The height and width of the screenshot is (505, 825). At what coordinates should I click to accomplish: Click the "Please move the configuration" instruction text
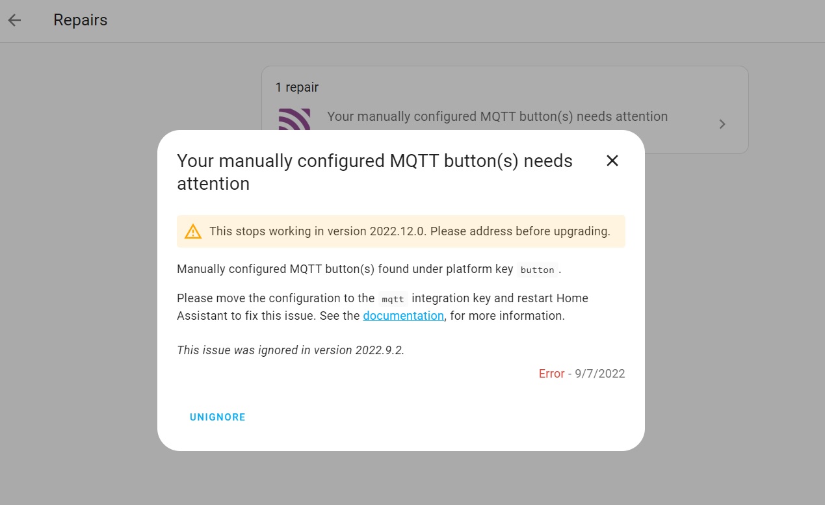276,298
